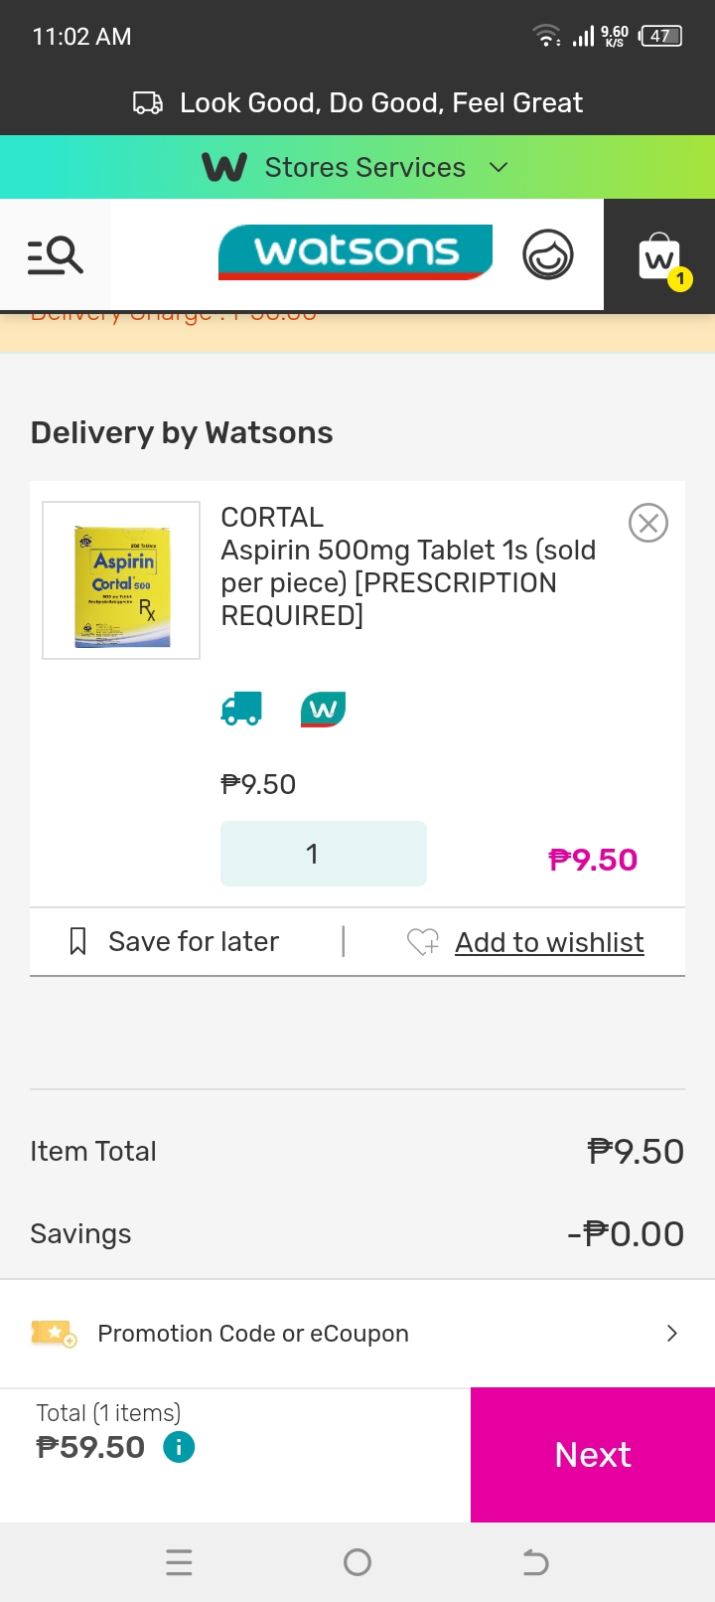Viewport: 715px width, 1602px height.
Task: Open Promotion Code or eCoupon chevron
Action: coord(671,1333)
